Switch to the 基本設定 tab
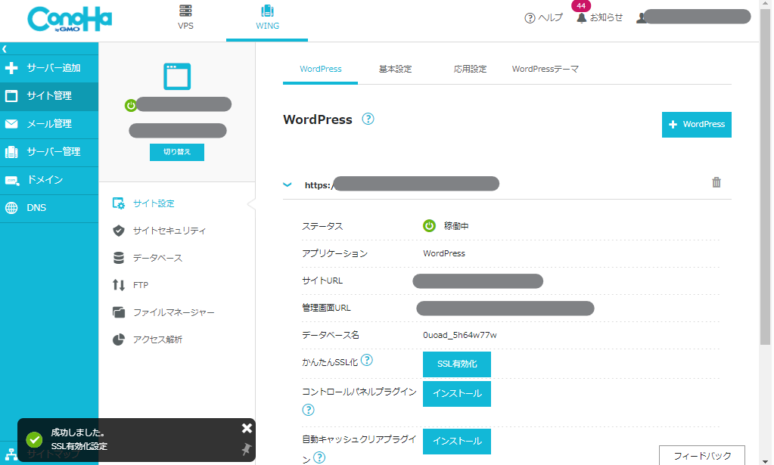774x465 pixels. pyautogui.click(x=395, y=69)
